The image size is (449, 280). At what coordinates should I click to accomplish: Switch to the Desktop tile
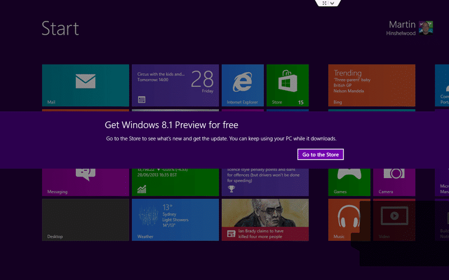85,220
